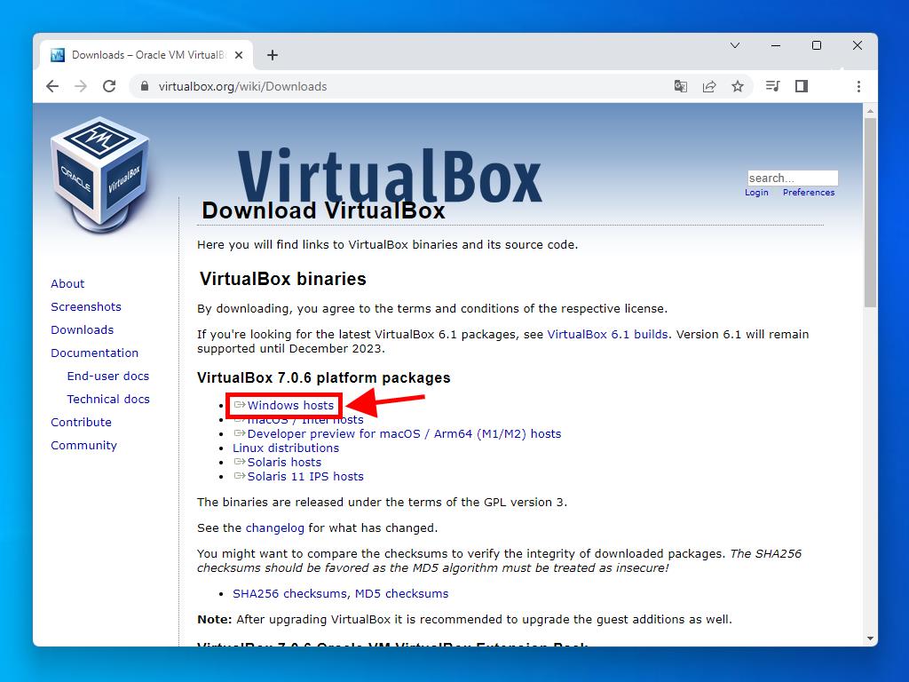Click the SHA256 checksums link

point(290,593)
